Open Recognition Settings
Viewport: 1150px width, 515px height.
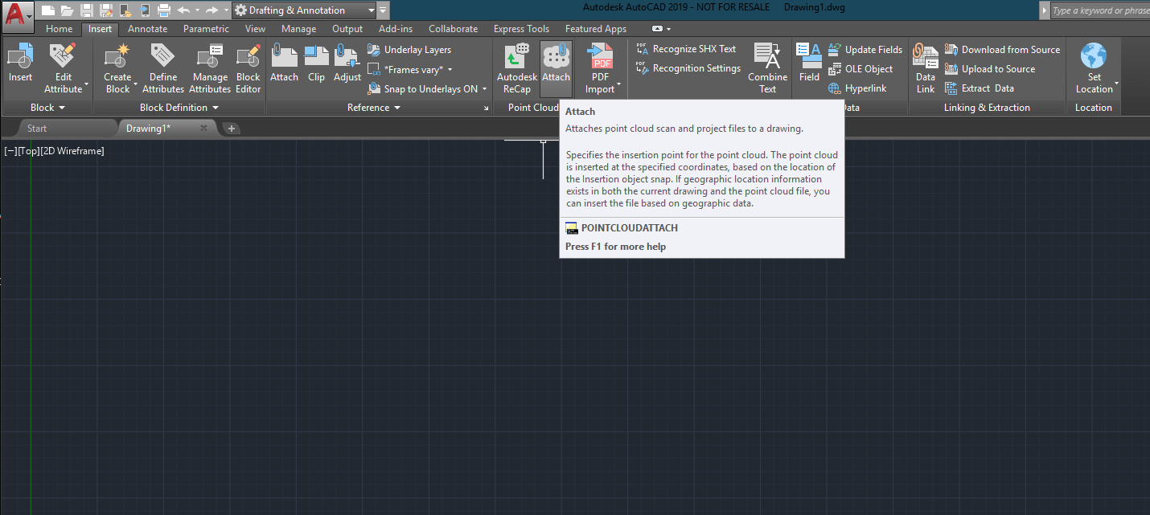688,68
